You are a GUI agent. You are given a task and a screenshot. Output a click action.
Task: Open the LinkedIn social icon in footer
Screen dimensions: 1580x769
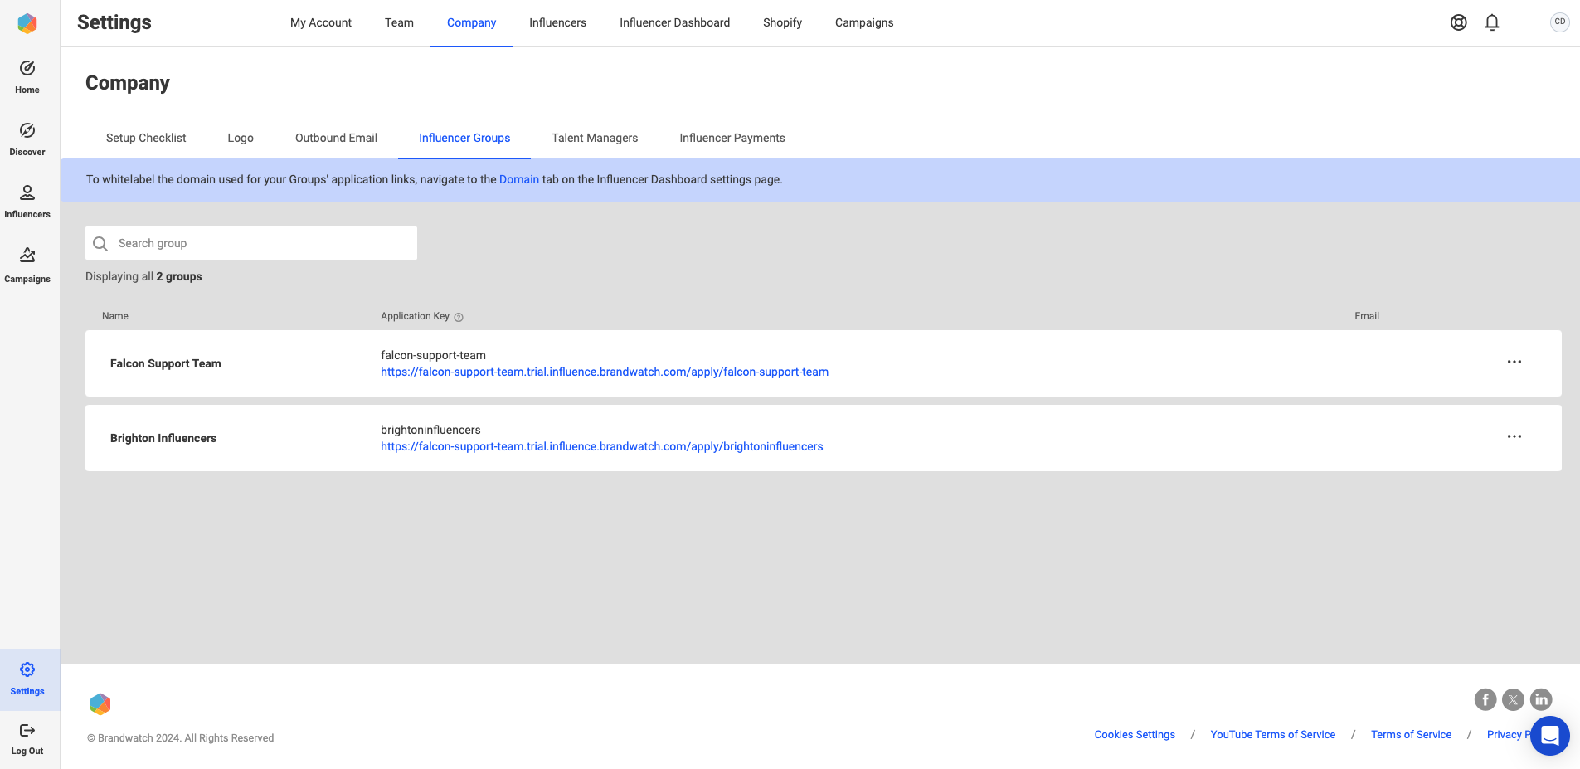pos(1541,699)
